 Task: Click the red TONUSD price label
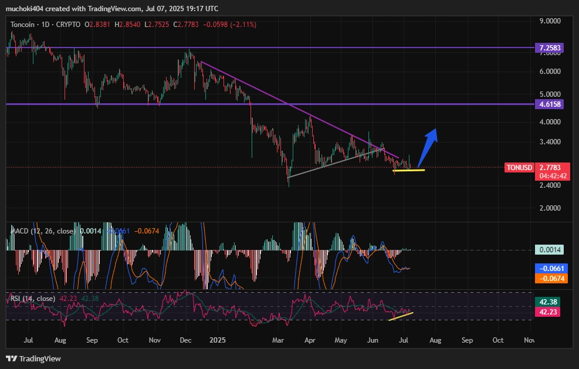520,168
